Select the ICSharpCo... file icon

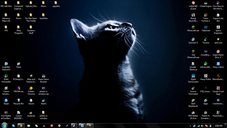18,78
